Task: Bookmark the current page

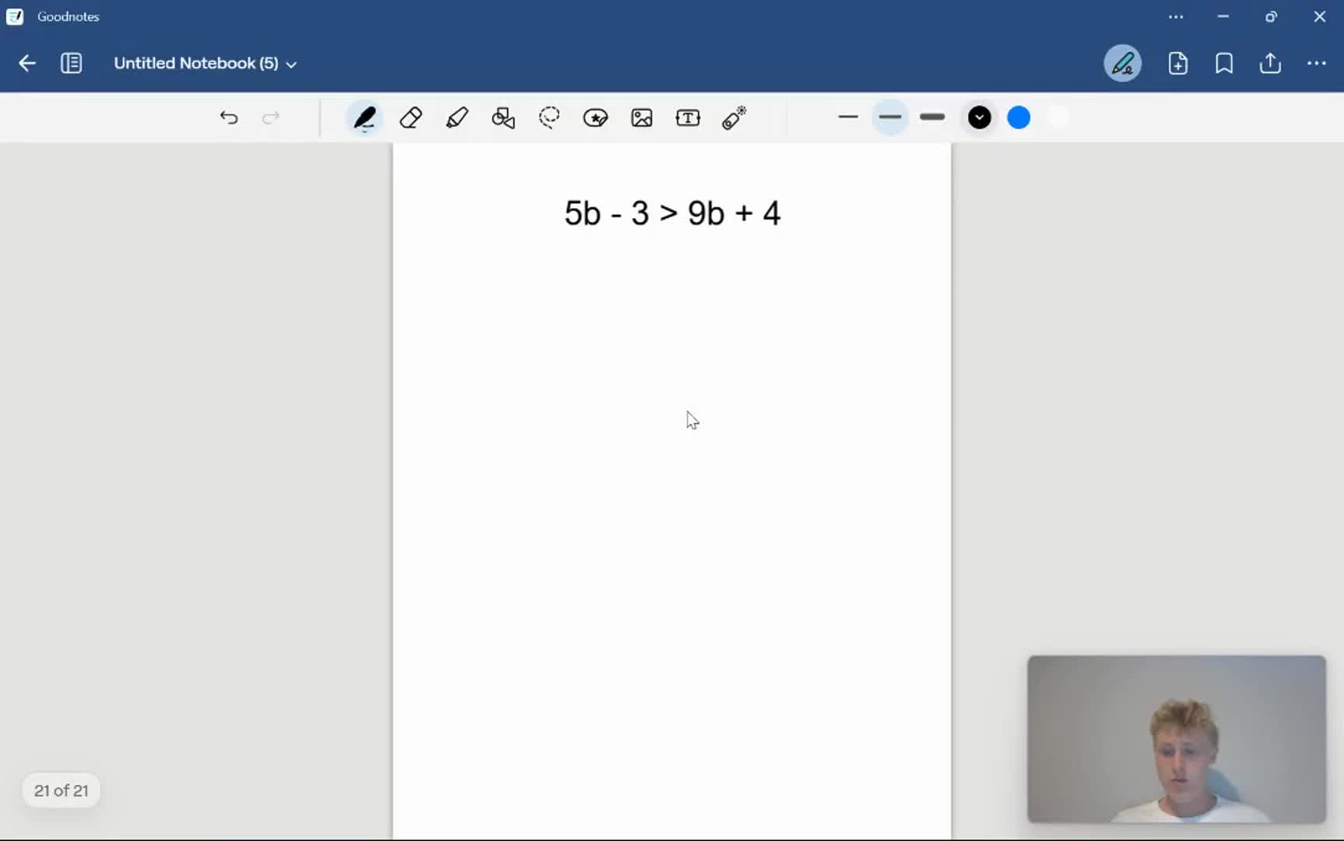Action: pyautogui.click(x=1223, y=63)
